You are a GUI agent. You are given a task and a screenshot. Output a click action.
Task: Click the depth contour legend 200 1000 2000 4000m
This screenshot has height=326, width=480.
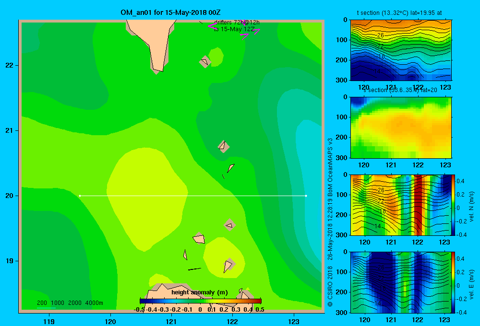tap(70, 303)
